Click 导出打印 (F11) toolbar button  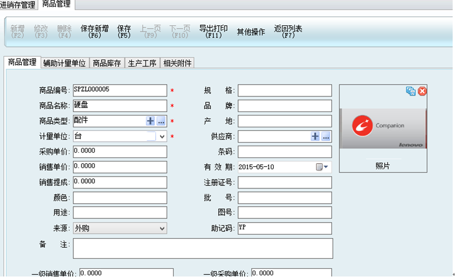(213, 32)
